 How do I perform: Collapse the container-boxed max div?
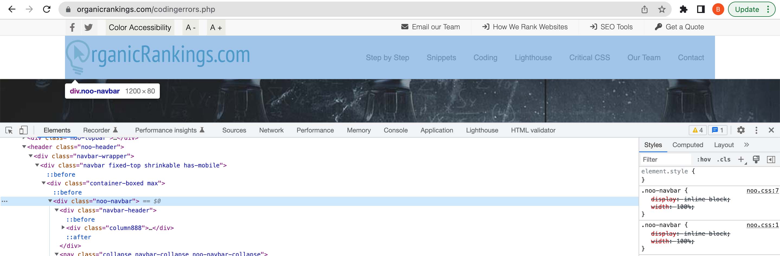[44, 183]
